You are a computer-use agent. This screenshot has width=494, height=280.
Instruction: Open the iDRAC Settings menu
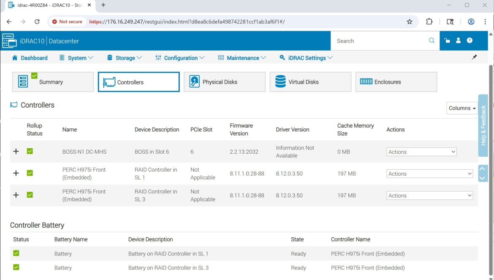[306, 58]
